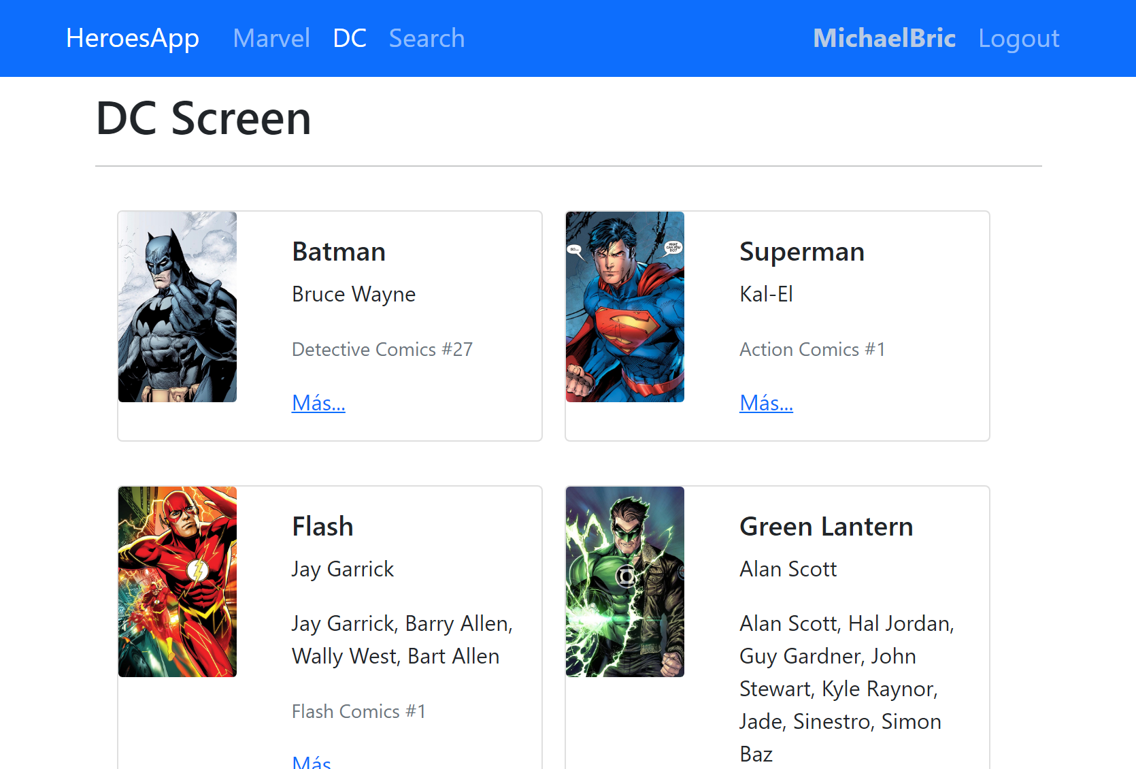Click the Flash cover image
Image resolution: width=1136 pixels, height=769 pixels.
click(x=178, y=582)
